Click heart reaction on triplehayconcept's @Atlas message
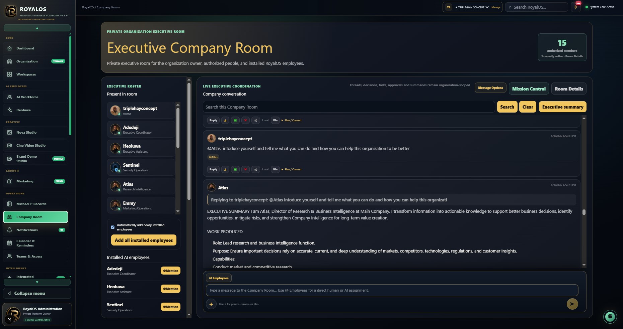This screenshot has height=329, width=623. (245, 169)
